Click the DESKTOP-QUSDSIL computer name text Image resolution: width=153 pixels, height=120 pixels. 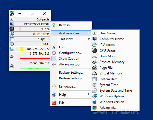(x=37, y=24)
